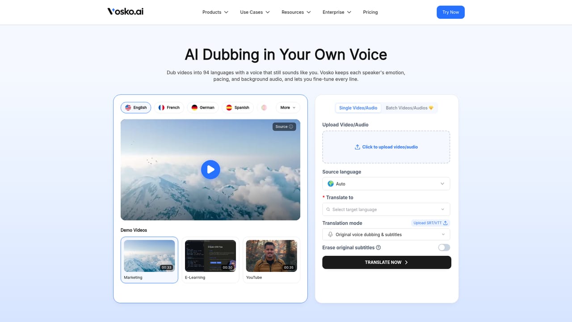572x322 pixels.
Task: Open the Products menu
Action: point(215,12)
